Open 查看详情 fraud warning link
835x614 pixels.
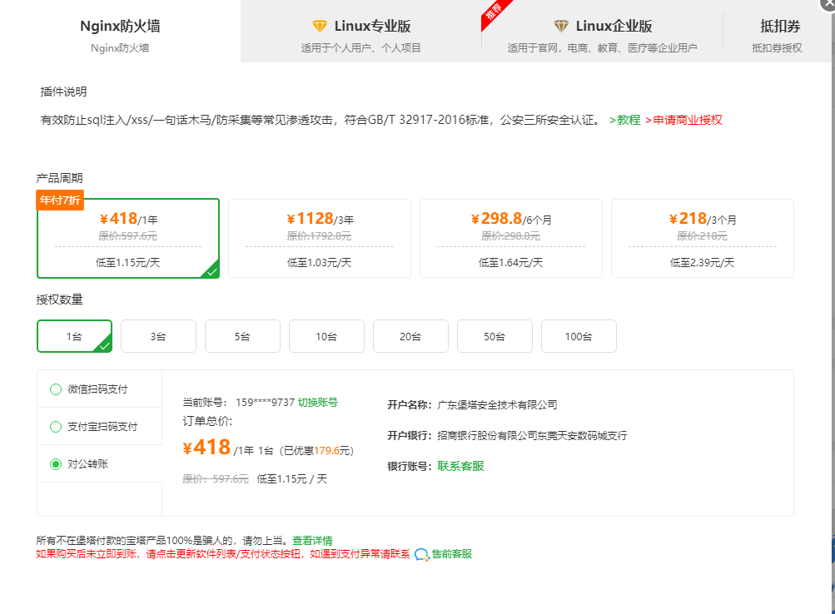point(312,541)
